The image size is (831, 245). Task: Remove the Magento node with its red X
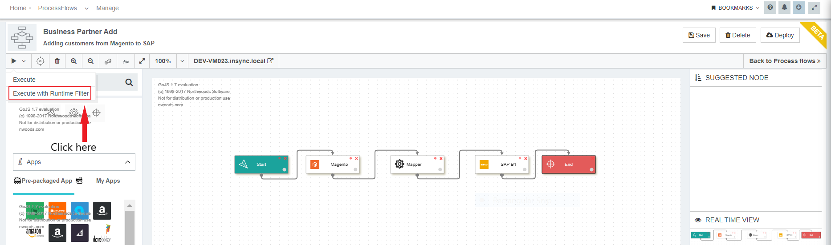tap(356, 158)
